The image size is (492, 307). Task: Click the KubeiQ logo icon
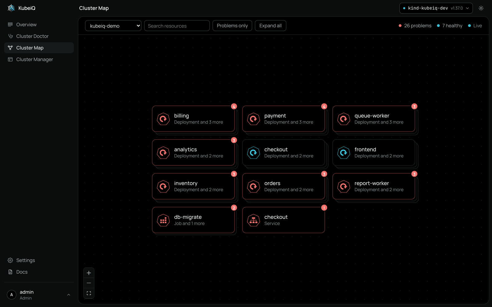click(x=11, y=8)
